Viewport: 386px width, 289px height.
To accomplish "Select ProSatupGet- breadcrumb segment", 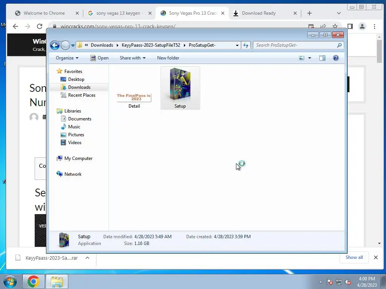I will pyautogui.click(x=202, y=45).
